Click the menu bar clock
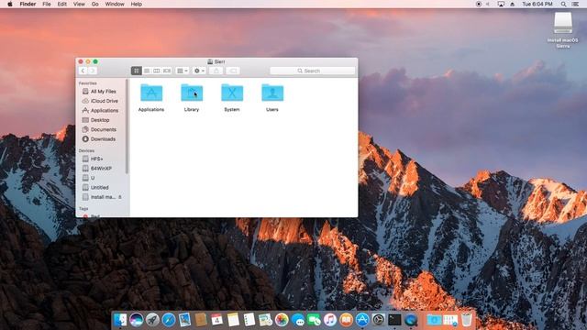The height and width of the screenshot is (330, 587). click(537, 4)
